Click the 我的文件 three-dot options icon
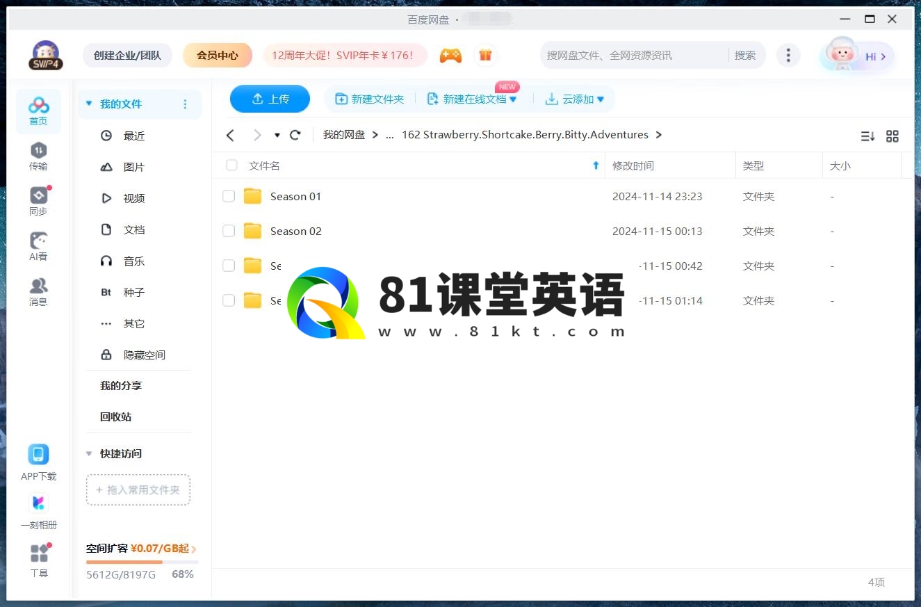This screenshot has width=921, height=607. click(185, 104)
